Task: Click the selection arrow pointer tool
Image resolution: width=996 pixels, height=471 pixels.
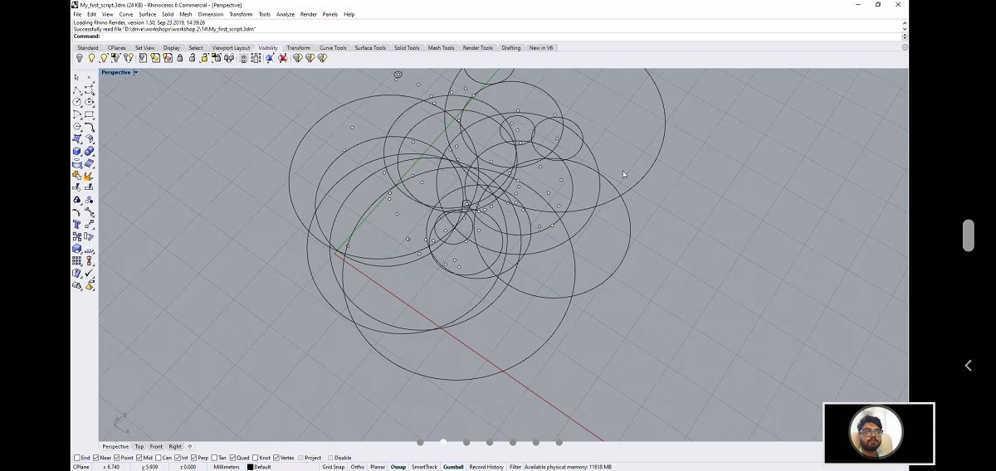Action: coord(77,77)
